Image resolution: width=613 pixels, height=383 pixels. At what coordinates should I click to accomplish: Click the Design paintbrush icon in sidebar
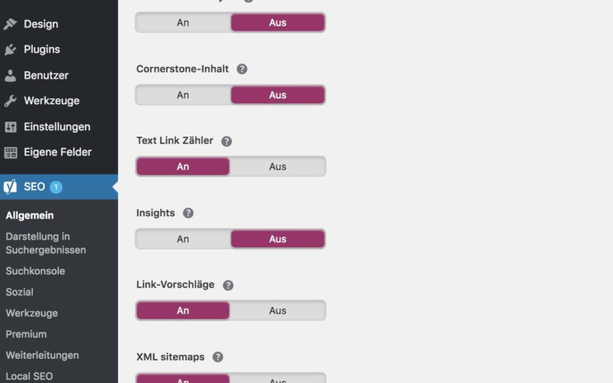pyautogui.click(x=10, y=24)
